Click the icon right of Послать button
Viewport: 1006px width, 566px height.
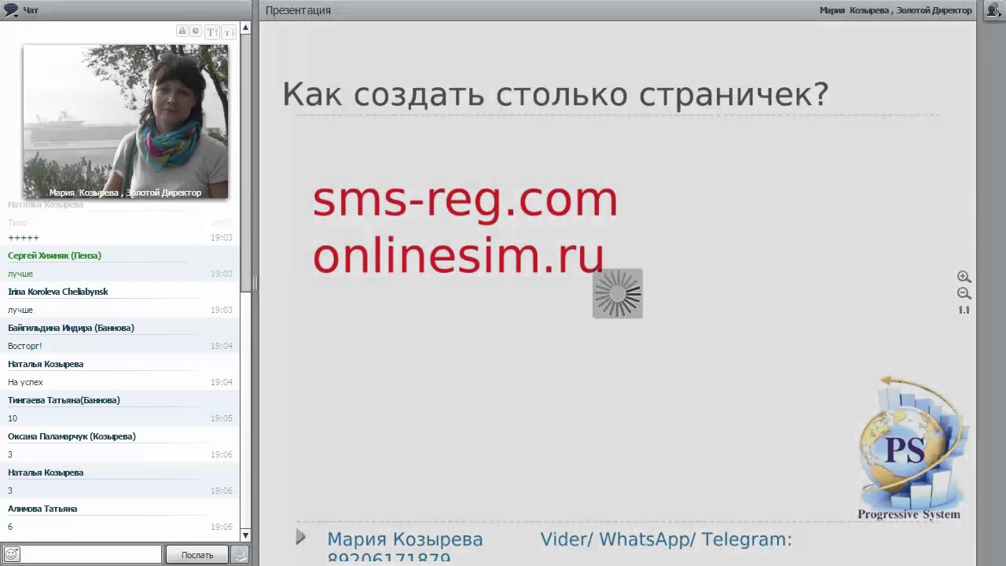coord(240,554)
